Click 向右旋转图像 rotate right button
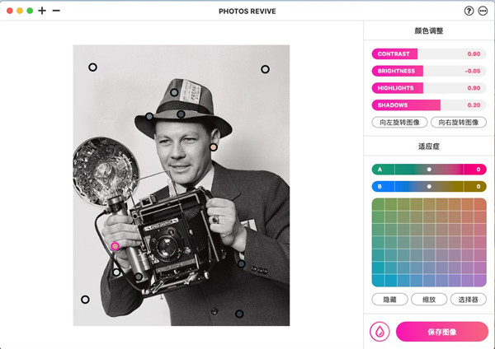This screenshot has width=495, height=349. pos(459,122)
